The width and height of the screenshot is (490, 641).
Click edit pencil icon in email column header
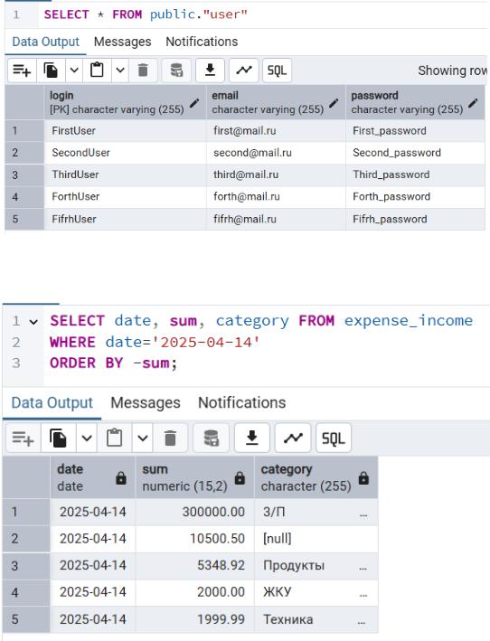pos(334,103)
